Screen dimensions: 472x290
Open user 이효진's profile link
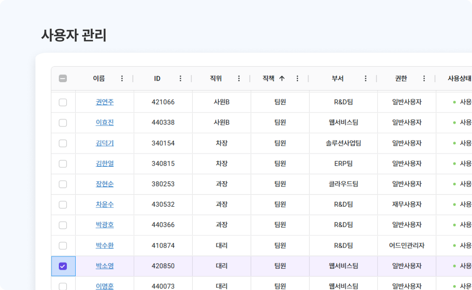[x=105, y=122]
